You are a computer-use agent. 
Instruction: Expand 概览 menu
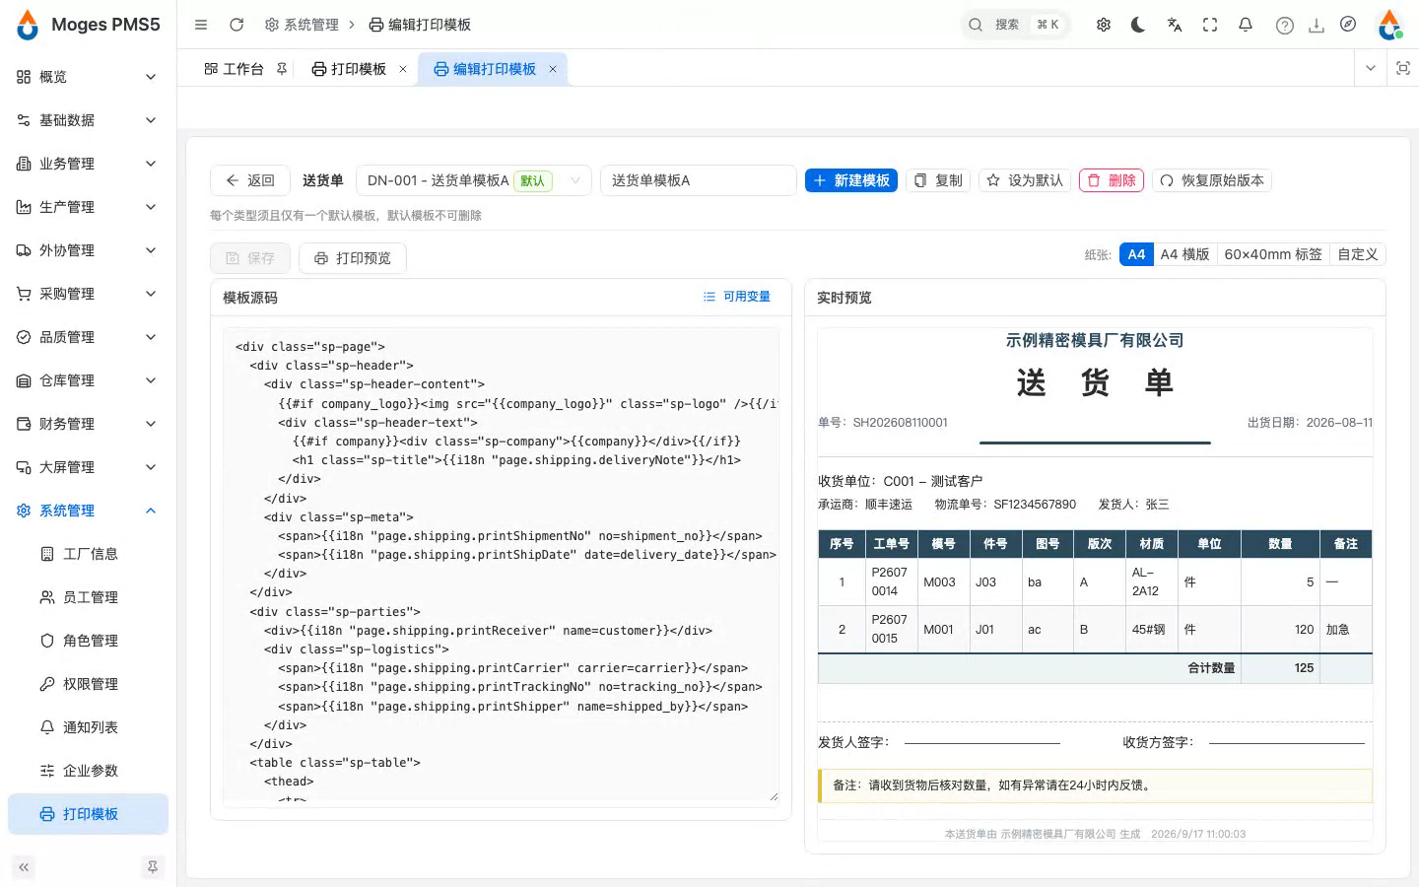click(87, 77)
